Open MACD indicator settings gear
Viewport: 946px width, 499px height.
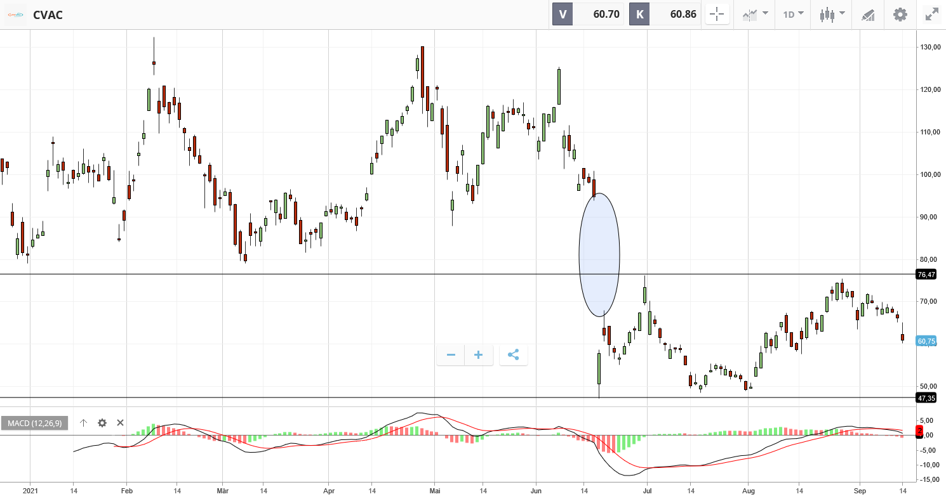click(102, 423)
